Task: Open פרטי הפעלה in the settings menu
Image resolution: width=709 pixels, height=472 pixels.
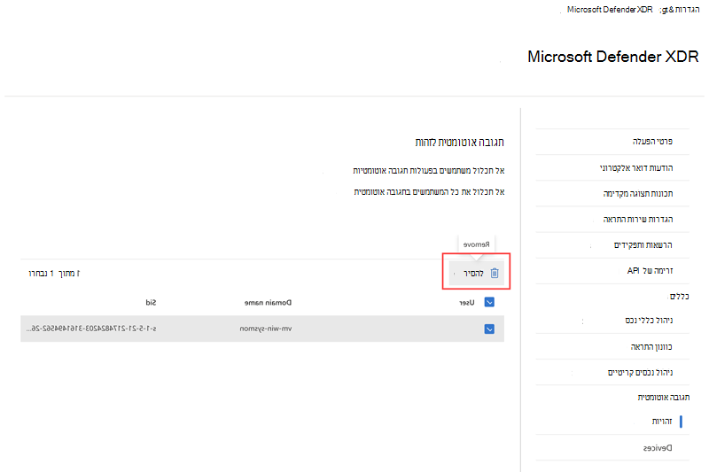Action: [652, 142]
